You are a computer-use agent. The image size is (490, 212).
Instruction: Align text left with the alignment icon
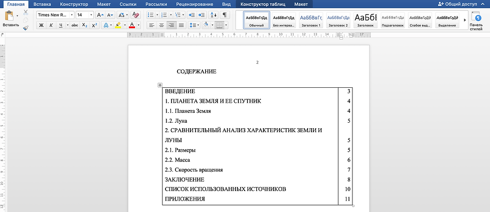pyautogui.click(x=151, y=25)
